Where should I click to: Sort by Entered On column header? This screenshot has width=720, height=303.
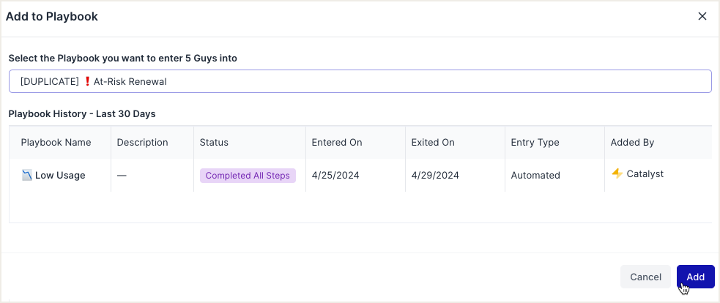pyautogui.click(x=336, y=143)
